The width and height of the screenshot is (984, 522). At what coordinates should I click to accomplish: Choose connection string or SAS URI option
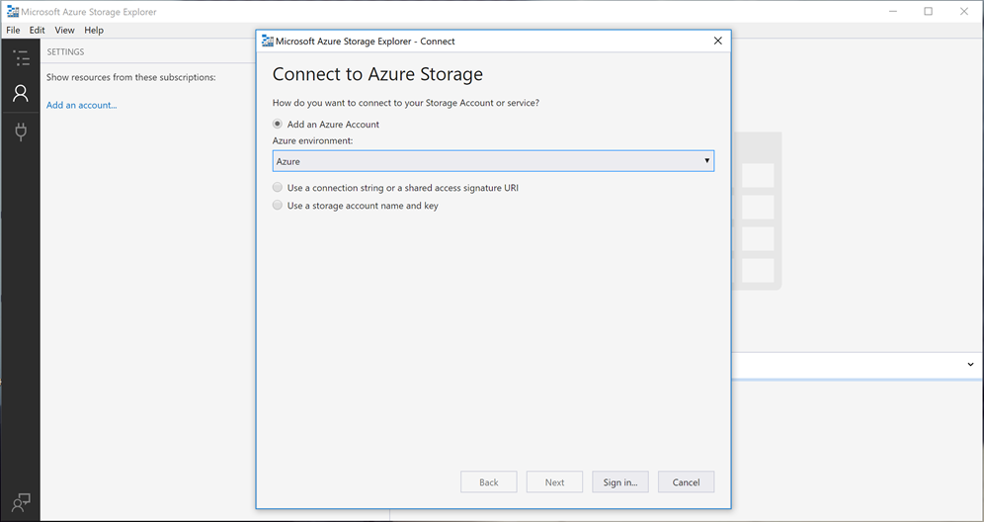coord(278,188)
